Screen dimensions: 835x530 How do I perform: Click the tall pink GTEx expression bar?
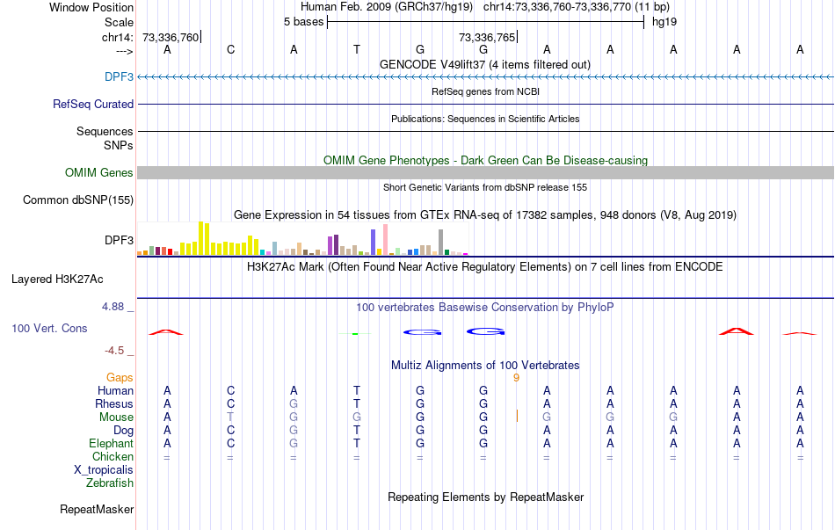pyautogui.click(x=386, y=240)
